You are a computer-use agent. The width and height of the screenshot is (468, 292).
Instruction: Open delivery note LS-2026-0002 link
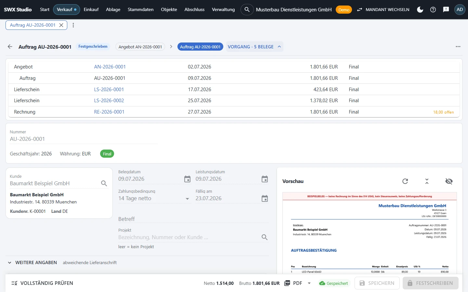[x=109, y=101]
